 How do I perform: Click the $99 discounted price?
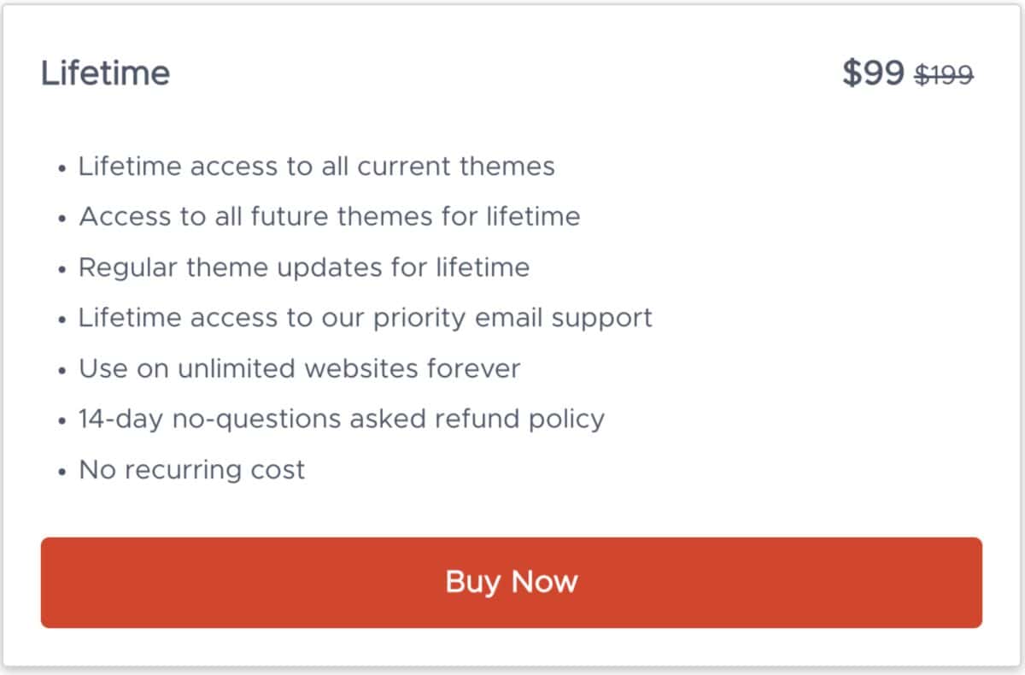pos(872,73)
